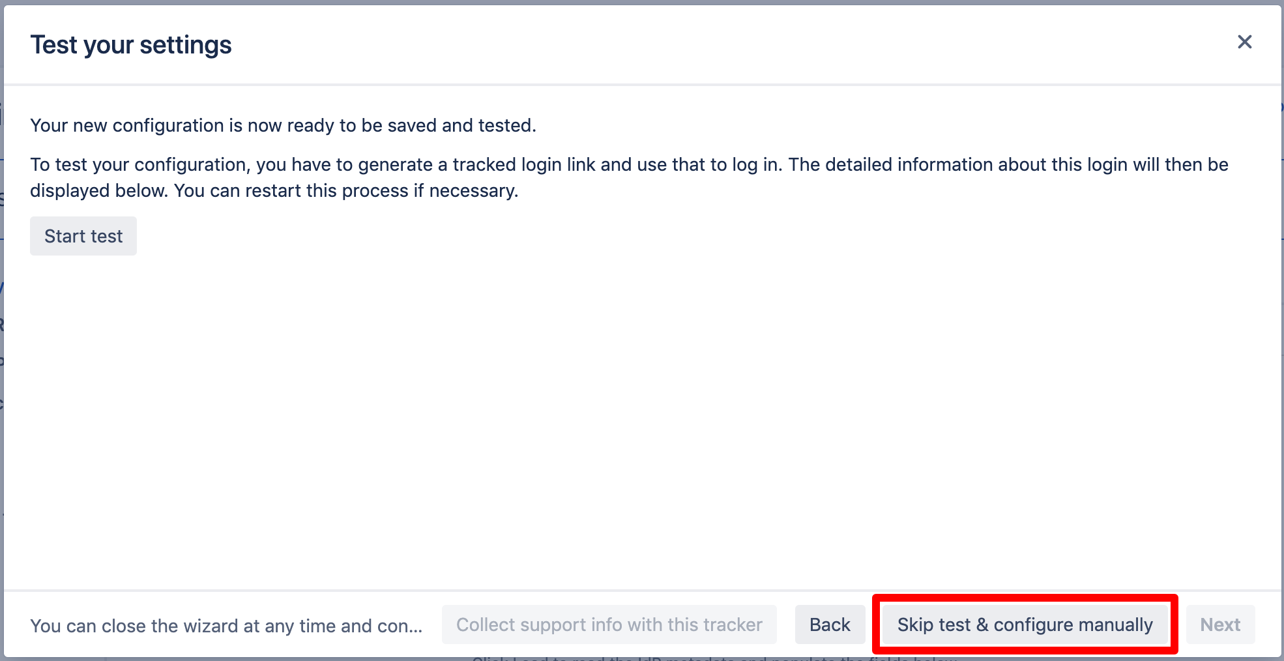Screen dimensions: 1284x661
Task: Click the dialog header bar beside the title
Action: pos(717,44)
